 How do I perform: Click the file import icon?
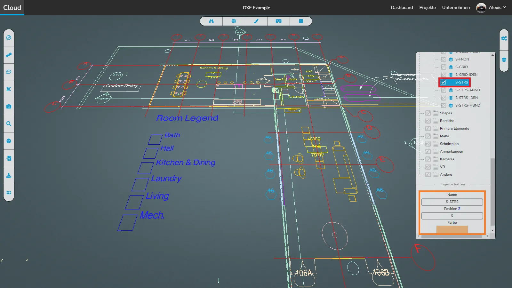(9, 158)
